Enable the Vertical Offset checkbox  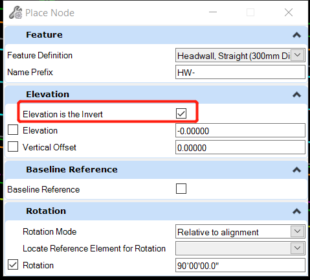pyautogui.click(x=13, y=146)
